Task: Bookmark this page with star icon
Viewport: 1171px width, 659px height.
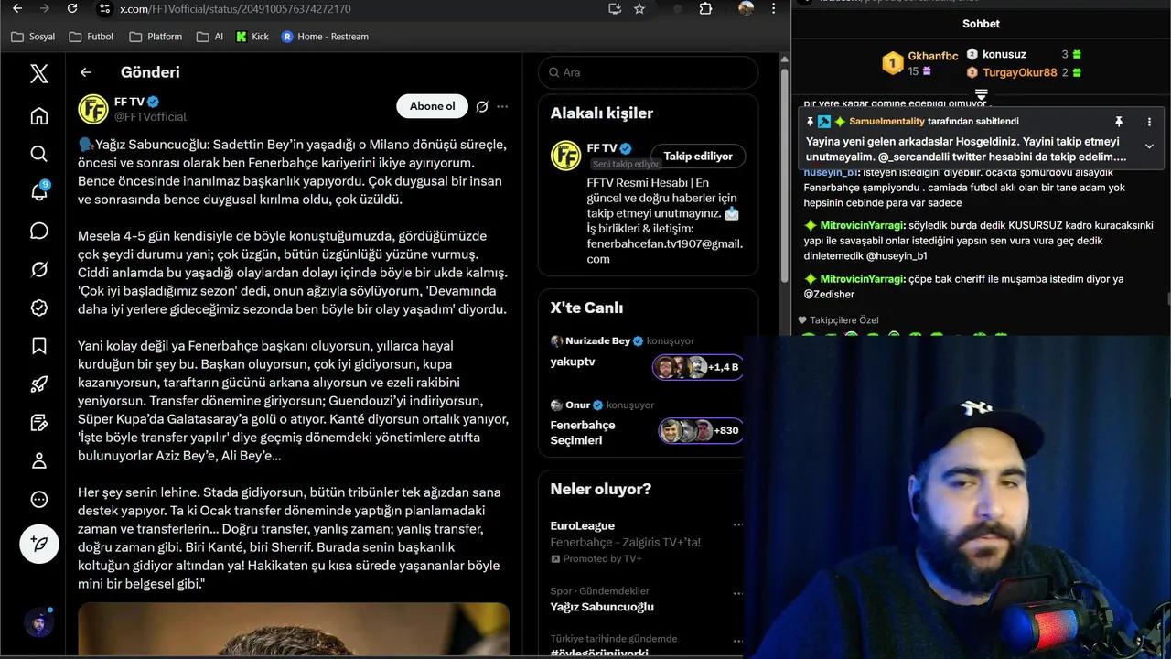Action: pos(639,8)
